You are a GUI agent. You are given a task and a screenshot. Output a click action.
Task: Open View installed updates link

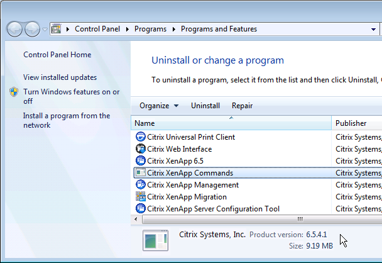[x=60, y=77]
